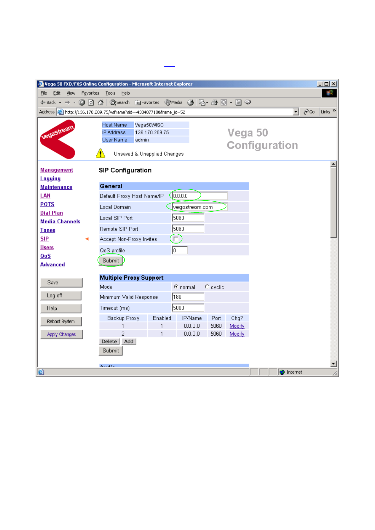Open the Favorites pane in the toolbar
The width and height of the screenshot is (375, 530).
(x=147, y=103)
